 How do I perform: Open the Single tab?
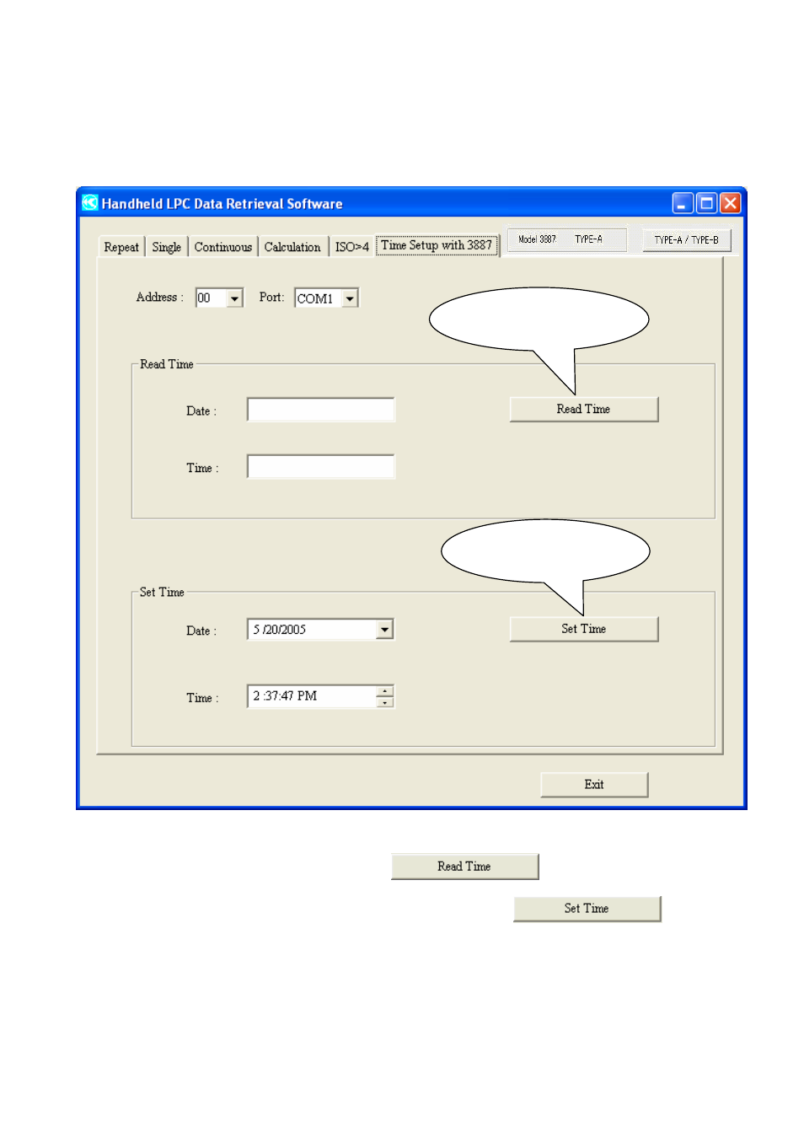(x=166, y=246)
